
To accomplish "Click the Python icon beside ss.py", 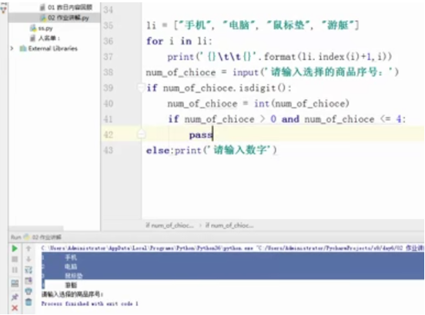I will [x=33, y=28].
